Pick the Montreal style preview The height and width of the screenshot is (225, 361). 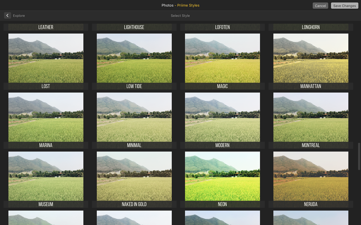pos(311,117)
